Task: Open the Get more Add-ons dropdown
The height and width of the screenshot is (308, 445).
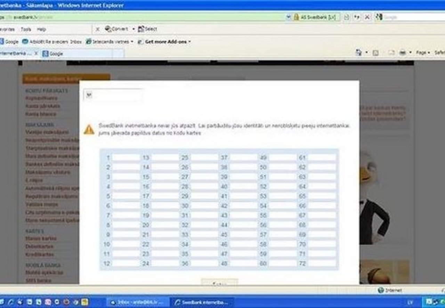Action: 189,42
